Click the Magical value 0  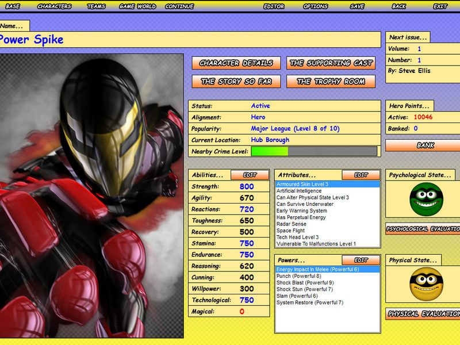pyautogui.click(x=241, y=312)
